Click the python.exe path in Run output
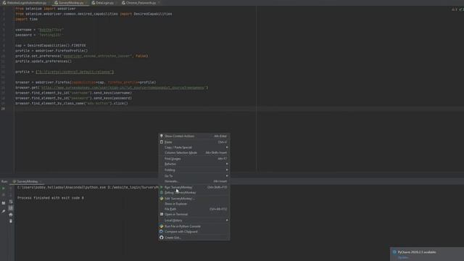 tap(61, 187)
